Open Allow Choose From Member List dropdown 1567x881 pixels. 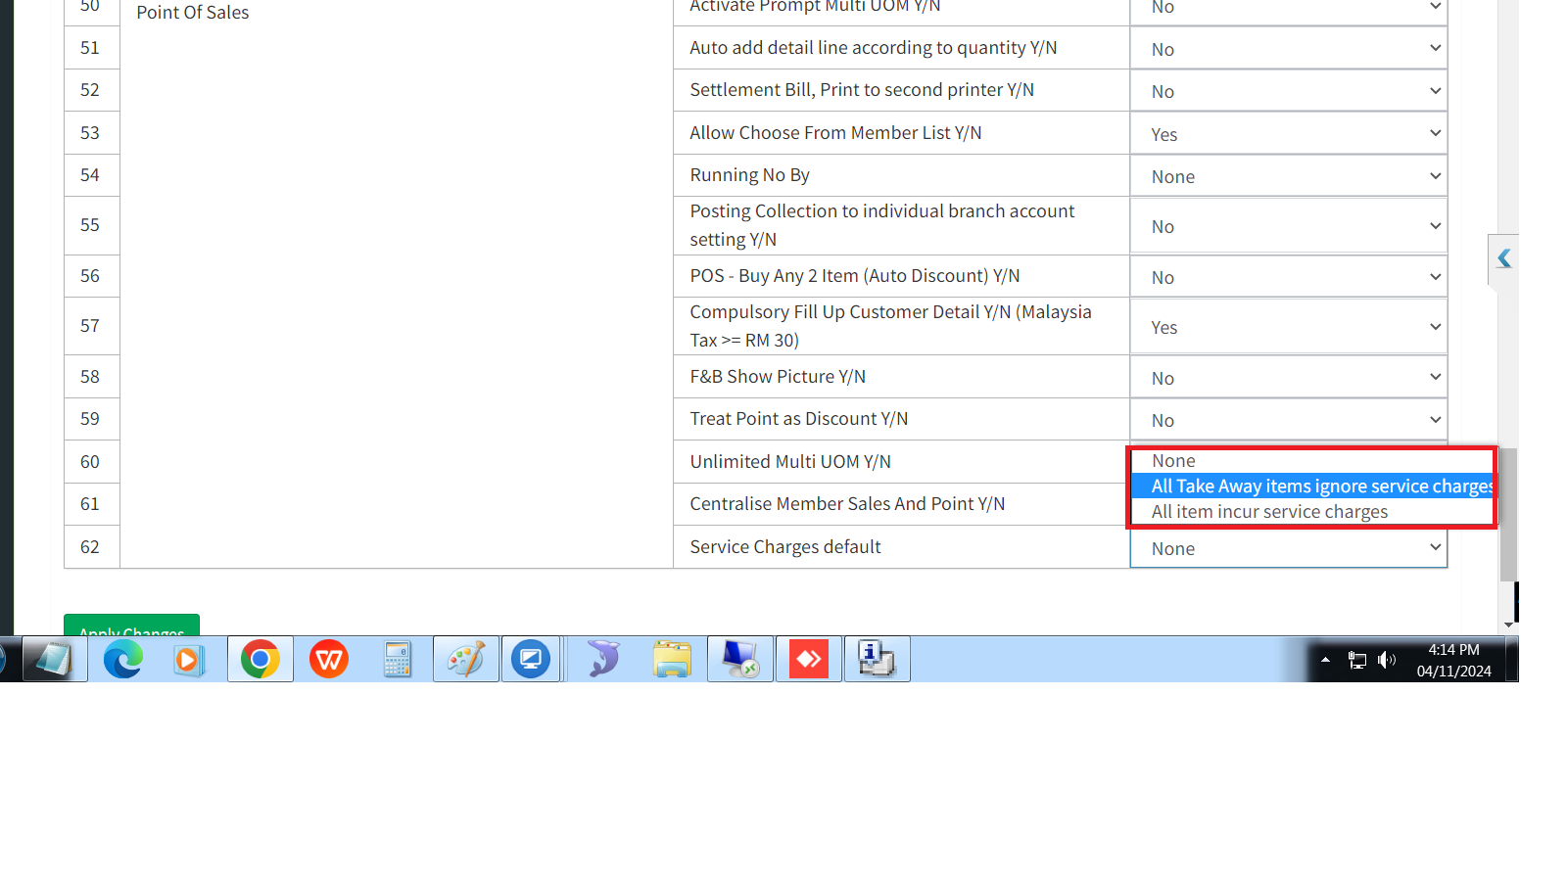coord(1289,134)
